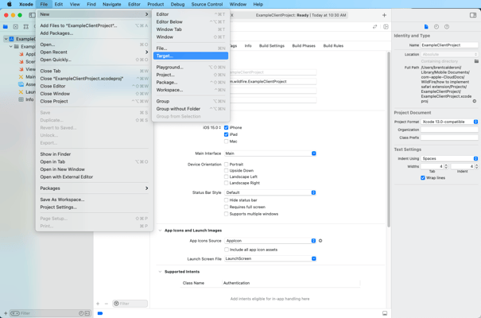Open the App Icons Source dropdown
This screenshot has height=318, width=481.
pos(270,241)
